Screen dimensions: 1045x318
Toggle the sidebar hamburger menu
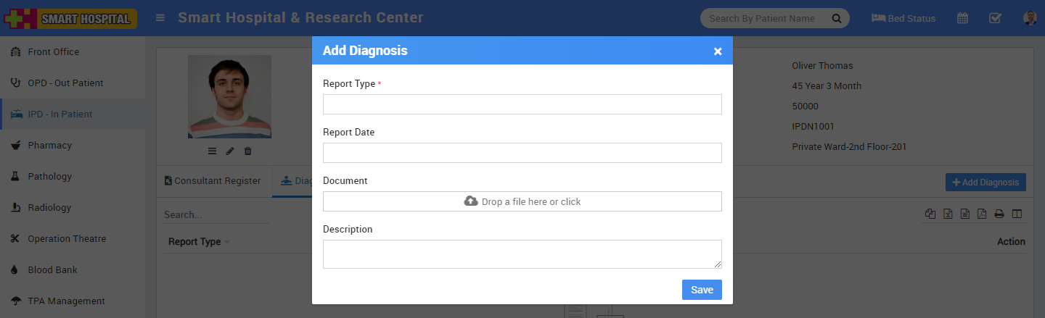(x=160, y=18)
